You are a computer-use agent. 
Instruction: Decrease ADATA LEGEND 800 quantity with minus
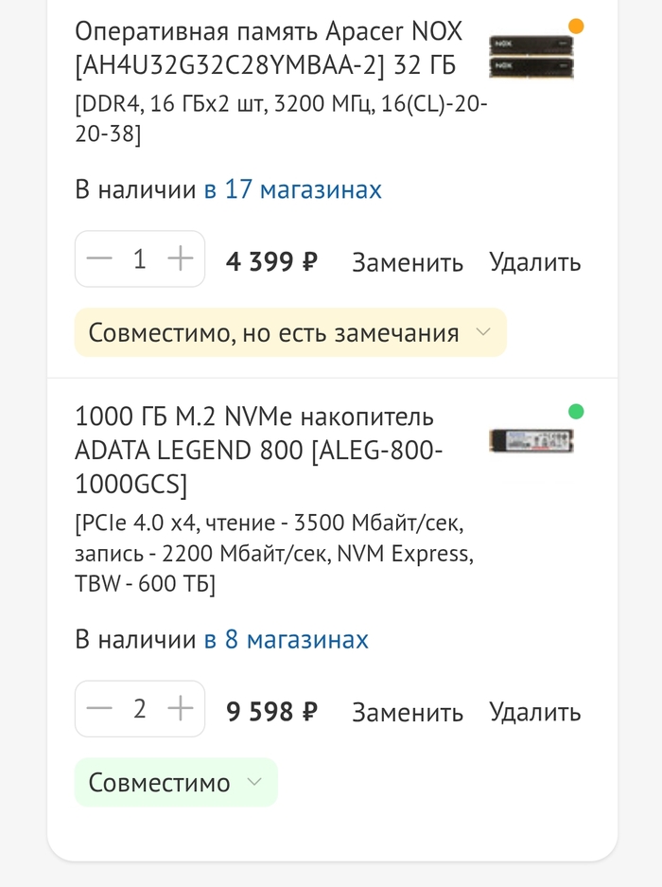[99, 708]
